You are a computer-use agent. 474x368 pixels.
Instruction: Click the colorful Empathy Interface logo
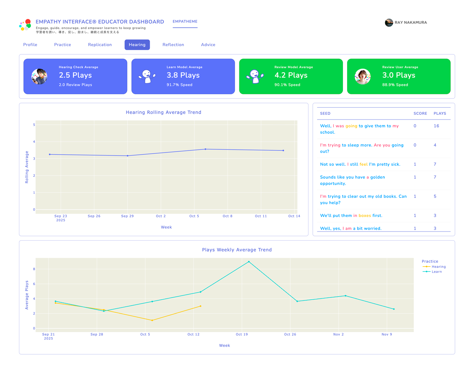pyautogui.click(x=25, y=24)
